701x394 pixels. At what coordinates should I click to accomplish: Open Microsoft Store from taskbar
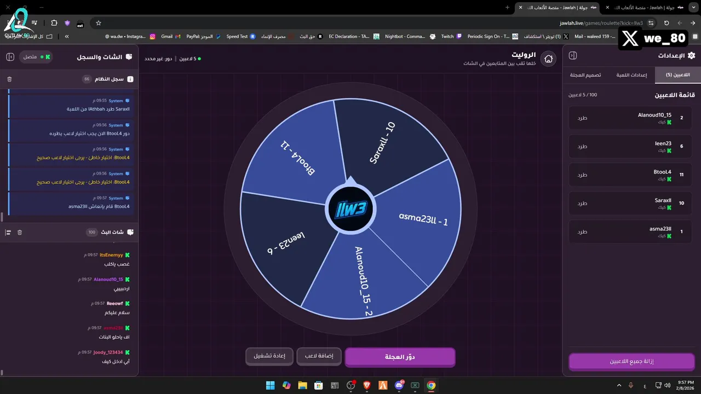coord(318,385)
